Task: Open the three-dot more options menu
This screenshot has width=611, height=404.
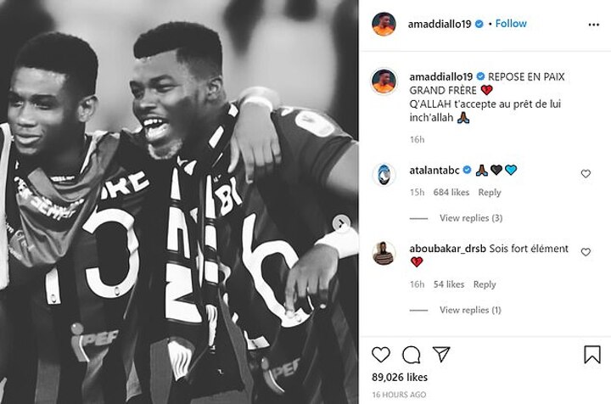Action: click(x=593, y=25)
